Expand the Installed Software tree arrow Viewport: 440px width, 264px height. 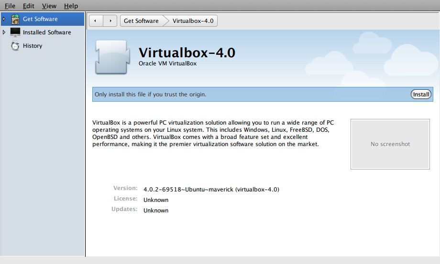[4, 32]
